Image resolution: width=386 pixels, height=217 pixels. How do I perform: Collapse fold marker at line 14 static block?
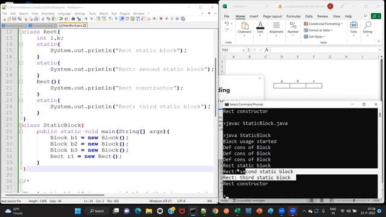(x=21, y=44)
